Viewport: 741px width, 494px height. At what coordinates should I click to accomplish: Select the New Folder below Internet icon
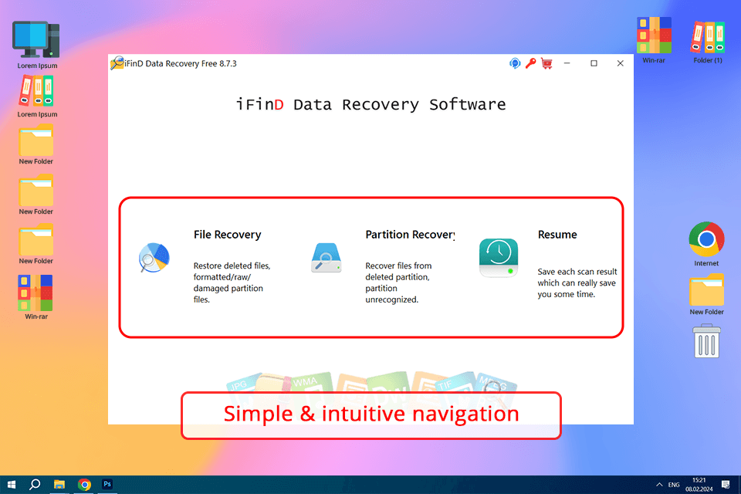coord(706,294)
